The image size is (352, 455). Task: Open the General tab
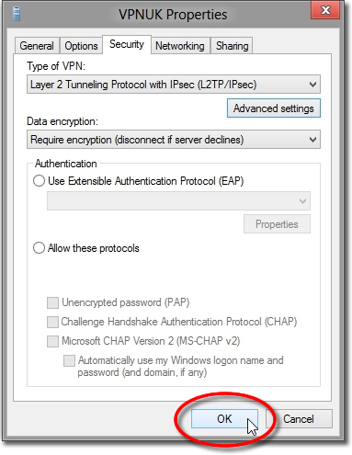(x=37, y=46)
